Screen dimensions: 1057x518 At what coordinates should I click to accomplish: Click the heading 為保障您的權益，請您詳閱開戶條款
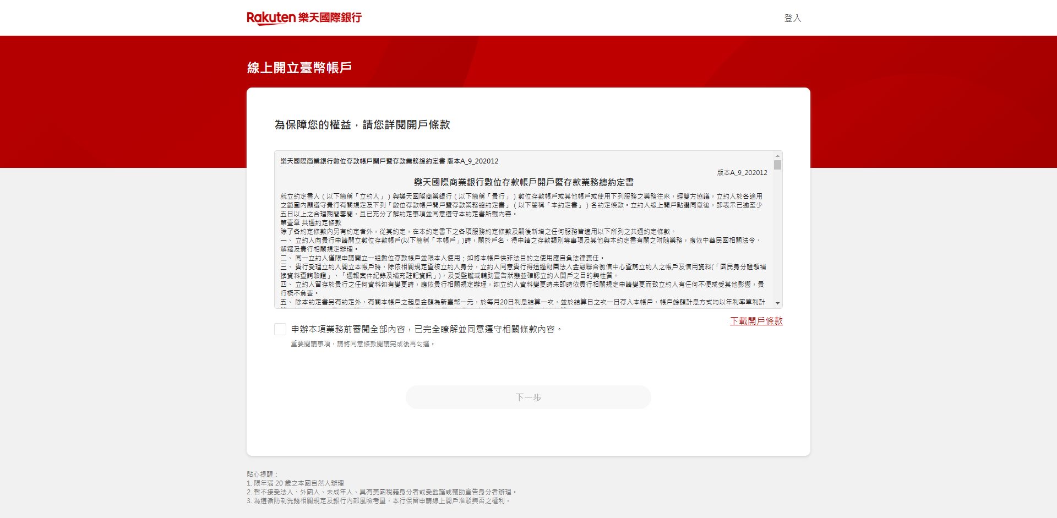tap(362, 125)
